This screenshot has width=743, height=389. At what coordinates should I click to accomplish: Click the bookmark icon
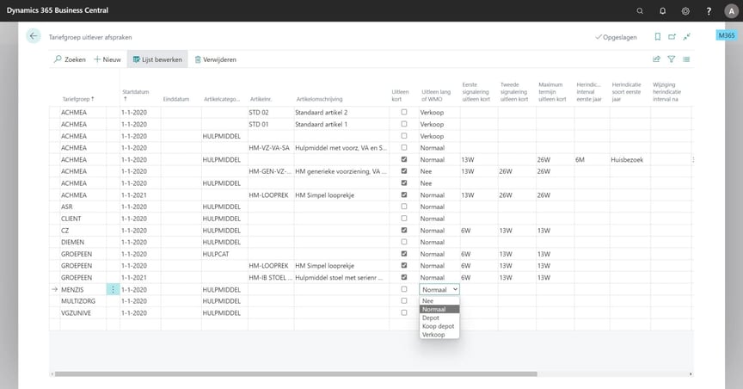click(x=657, y=36)
